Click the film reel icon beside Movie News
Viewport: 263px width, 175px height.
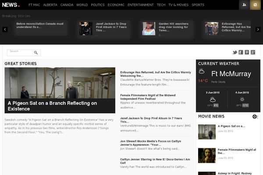pos(255,116)
